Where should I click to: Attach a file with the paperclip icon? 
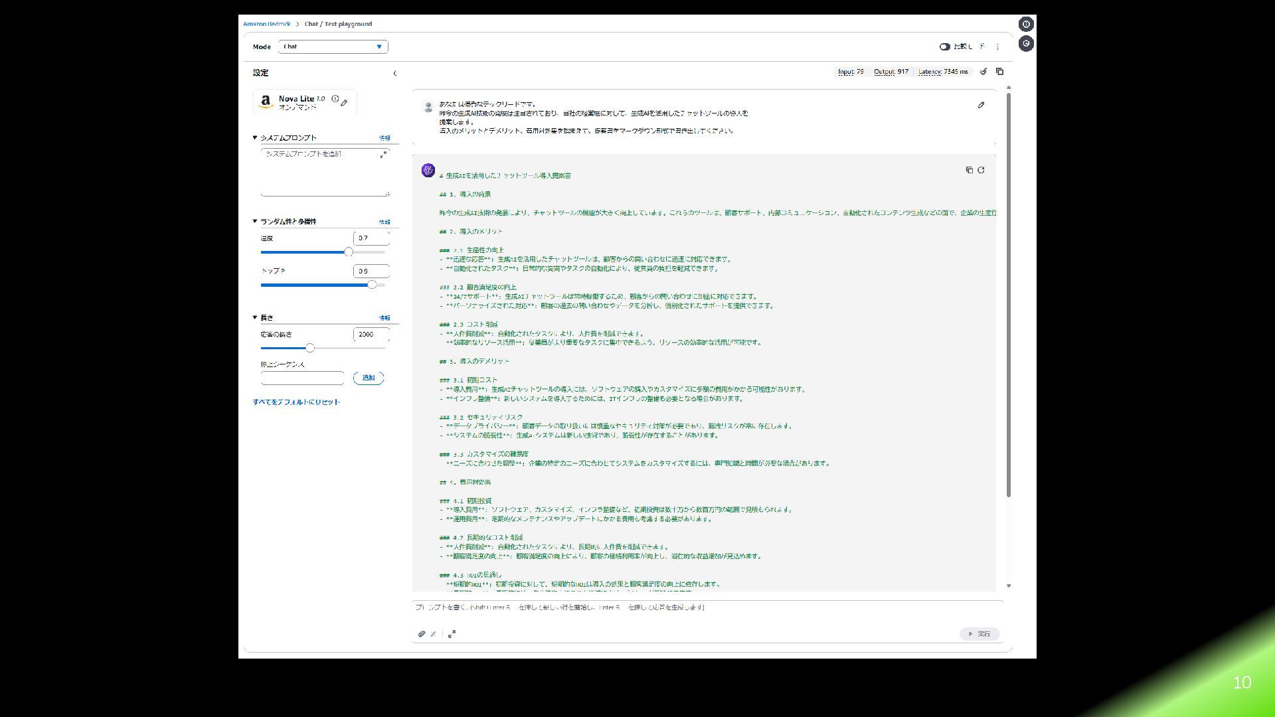422,634
